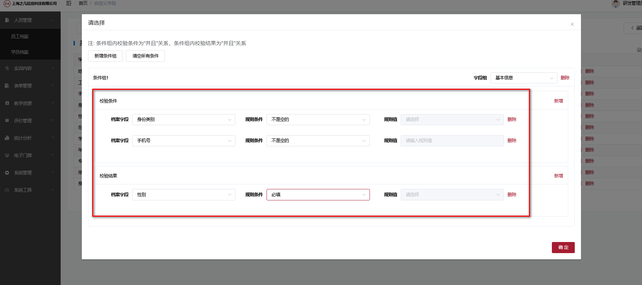Add a new 校验条件 row
The width and height of the screenshot is (642, 285).
(x=558, y=101)
